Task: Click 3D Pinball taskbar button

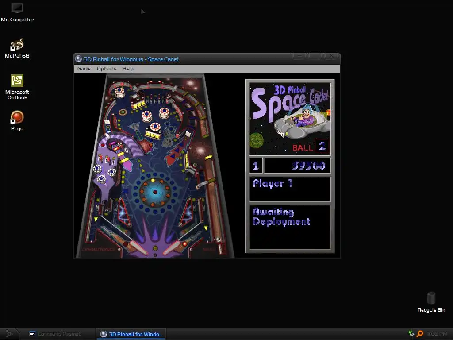Action: tap(131, 334)
